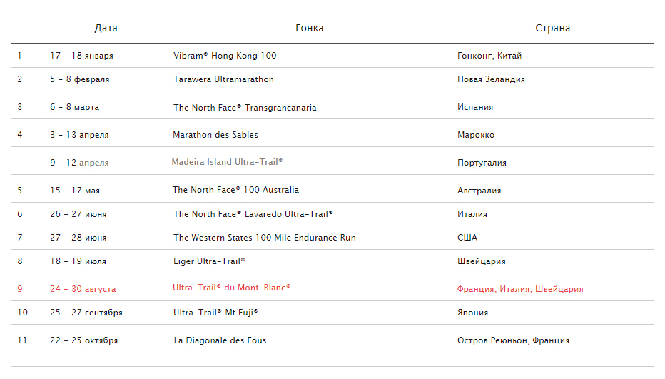Click the Гонконг, Китай country cell
The image size is (665, 379).
(489, 56)
